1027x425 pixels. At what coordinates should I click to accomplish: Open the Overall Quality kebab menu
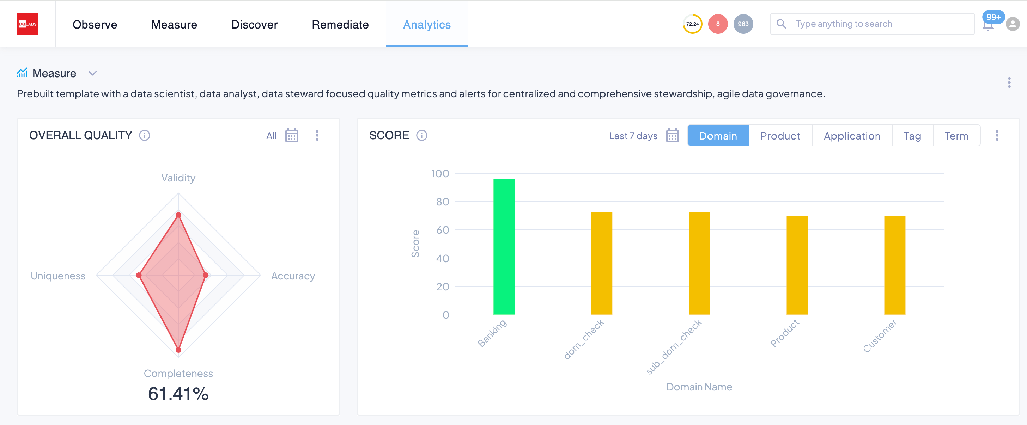[317, 135]
